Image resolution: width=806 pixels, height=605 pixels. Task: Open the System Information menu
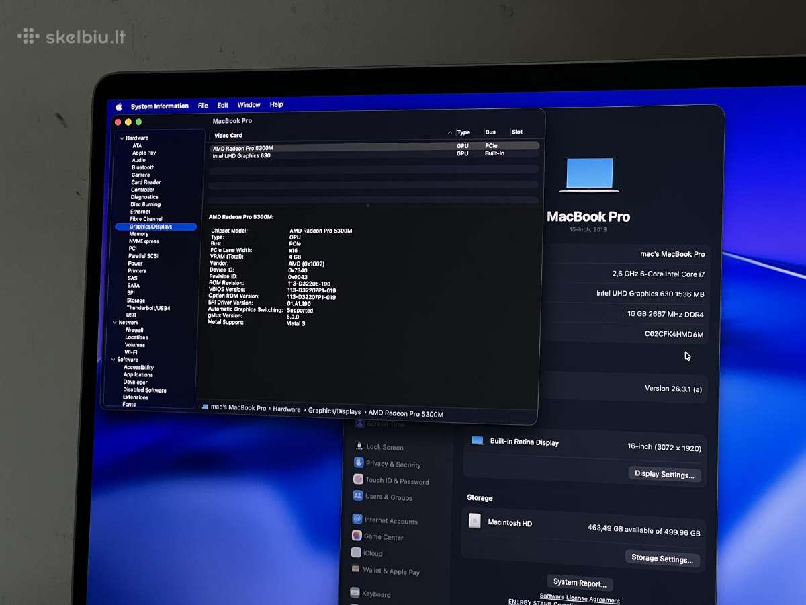[x=160, y=106]
